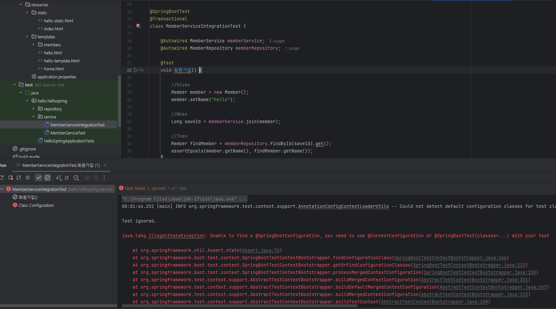Expand the repository package
Image resolution: width=556 pixels, height=309 pixels.
[x=33, y=109]
